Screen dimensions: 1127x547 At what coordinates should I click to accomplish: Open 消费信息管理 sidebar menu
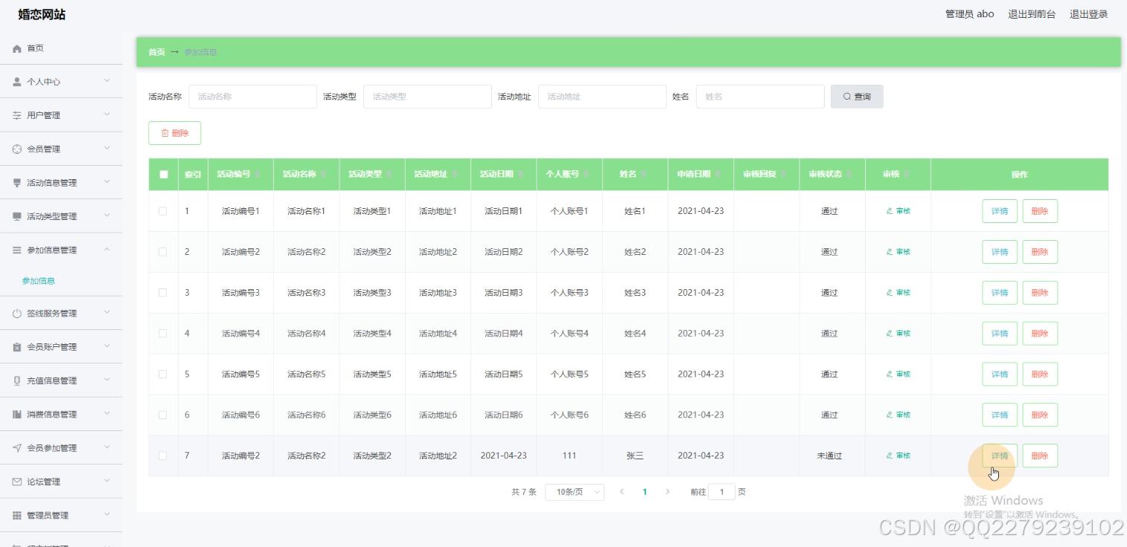click(x=61, y=414)
